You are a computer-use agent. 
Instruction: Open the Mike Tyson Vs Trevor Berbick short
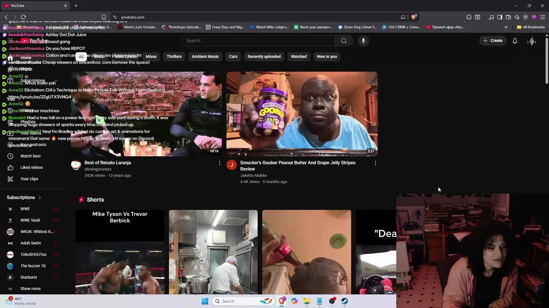pyautogui.click(x=120, y=252)
